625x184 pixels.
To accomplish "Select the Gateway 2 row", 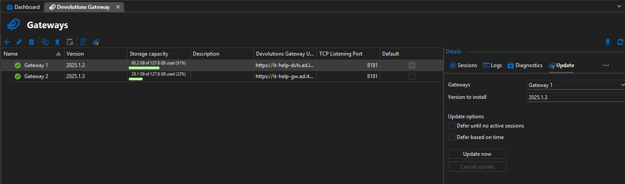I will tap(36, 76).
